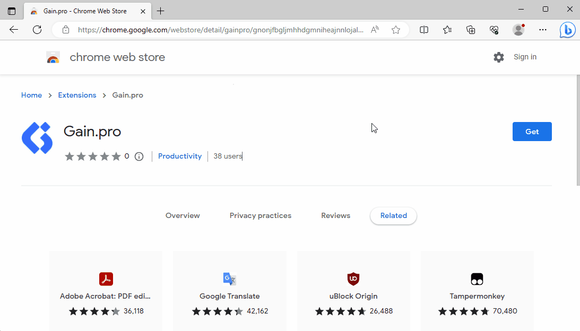This screenshot has width=580, height=331.
Task: Open the Reviews tab
Action: click(335, 215)
